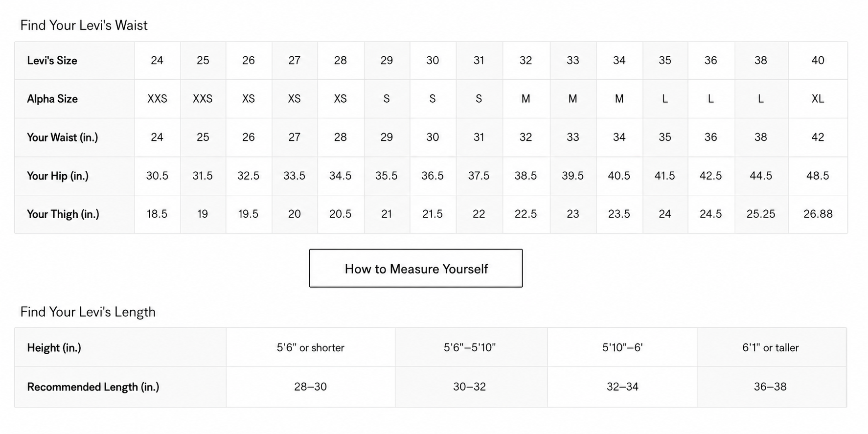The height and width of the screenshot is (434, 868).
Task: Select Levi's Size 24 cell
Action: 157,60
